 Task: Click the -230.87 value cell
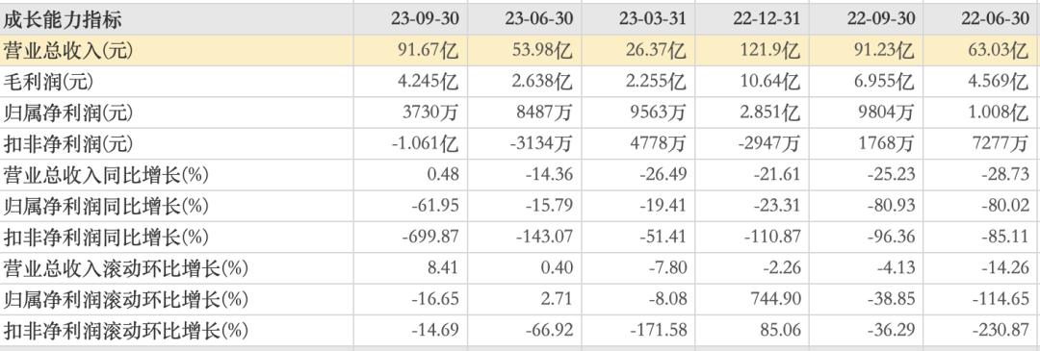(x=999, y=331)
